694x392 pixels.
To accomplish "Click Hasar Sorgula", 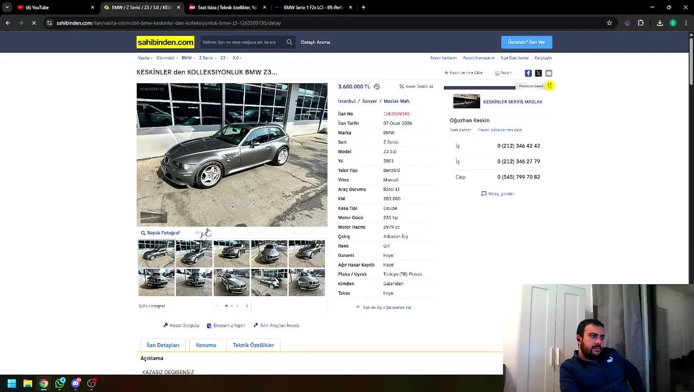I will (x=181, y=326).
